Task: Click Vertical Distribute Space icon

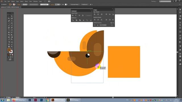Action: point(95,25)
